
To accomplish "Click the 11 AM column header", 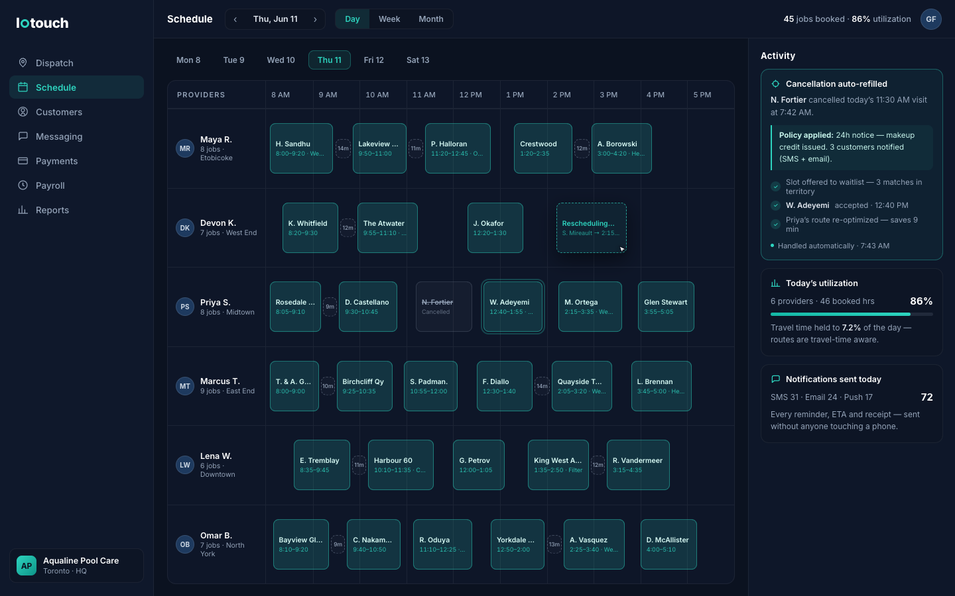I will click(x=424, y=95).
